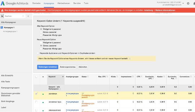Click the warning triangle in red banner

pyautogui.click(x=2, y=10)
